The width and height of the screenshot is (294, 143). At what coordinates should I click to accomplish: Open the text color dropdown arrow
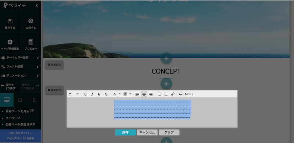(120, 94)
